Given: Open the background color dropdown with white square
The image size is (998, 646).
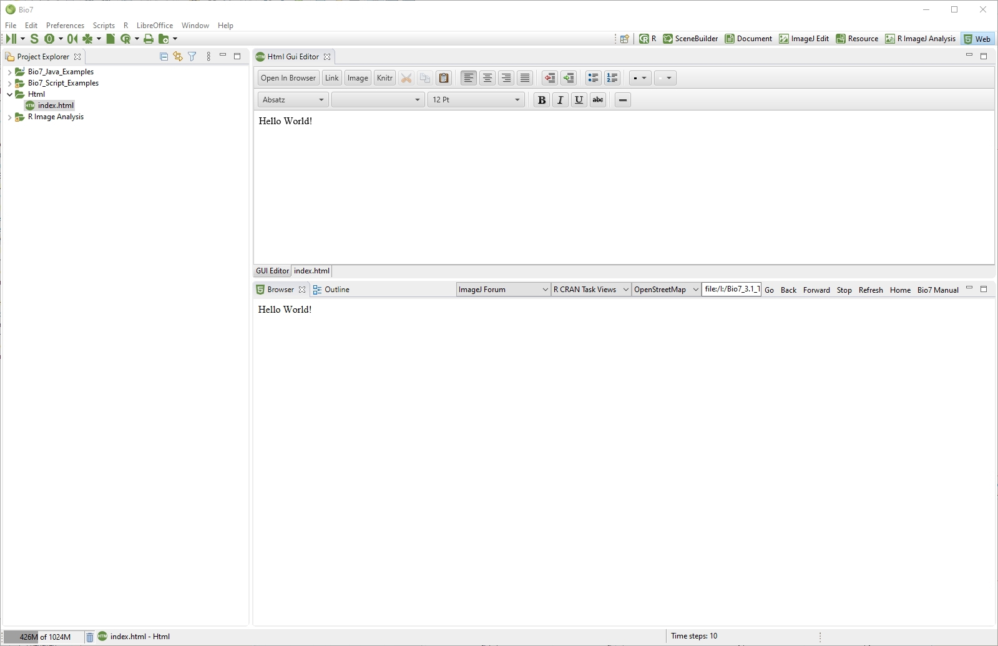Looking at the screenshot, I should coord(665,78).
